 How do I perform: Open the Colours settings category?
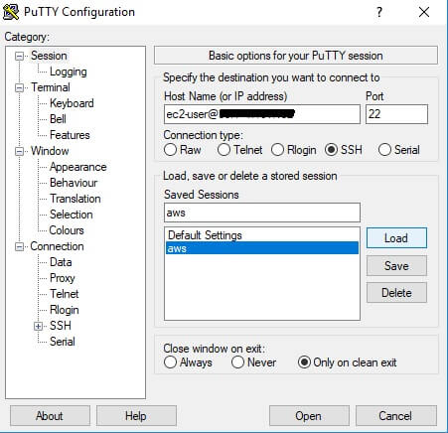[x=67, y=230]
